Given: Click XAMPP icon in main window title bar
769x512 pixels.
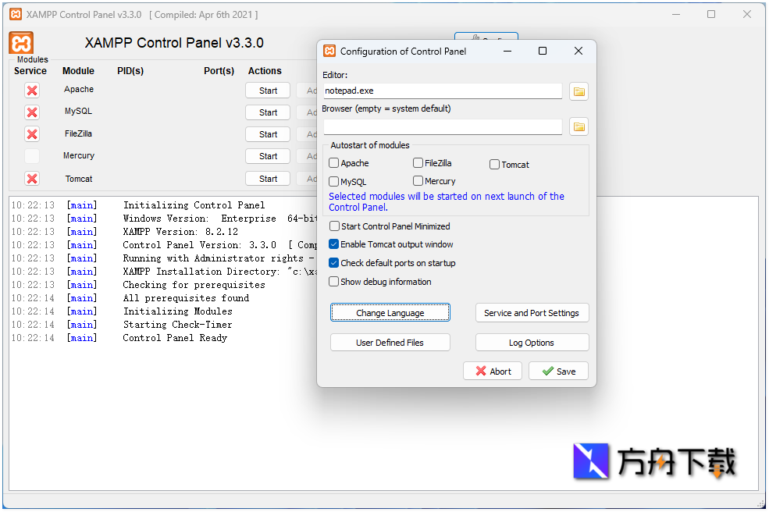Looking at the screenshot, I should tap(16, 14).
